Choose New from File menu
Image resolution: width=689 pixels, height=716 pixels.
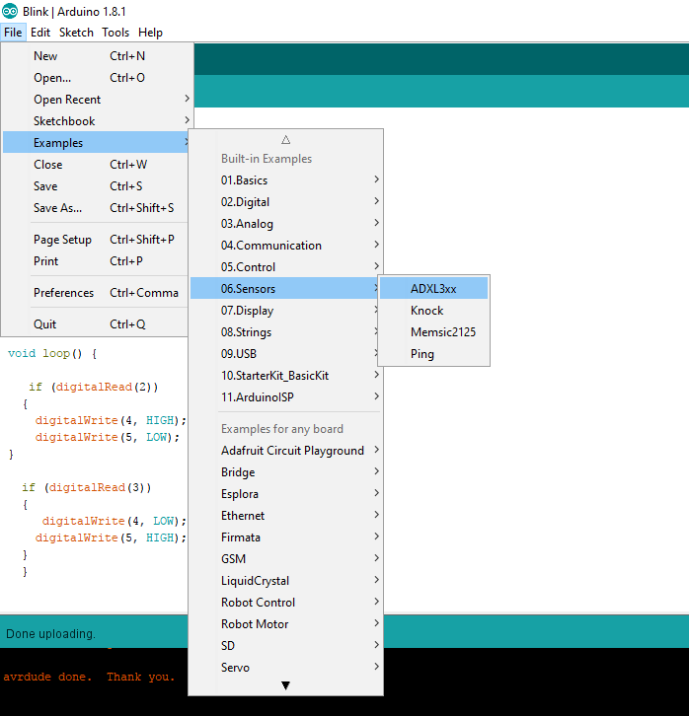(96, 55)
